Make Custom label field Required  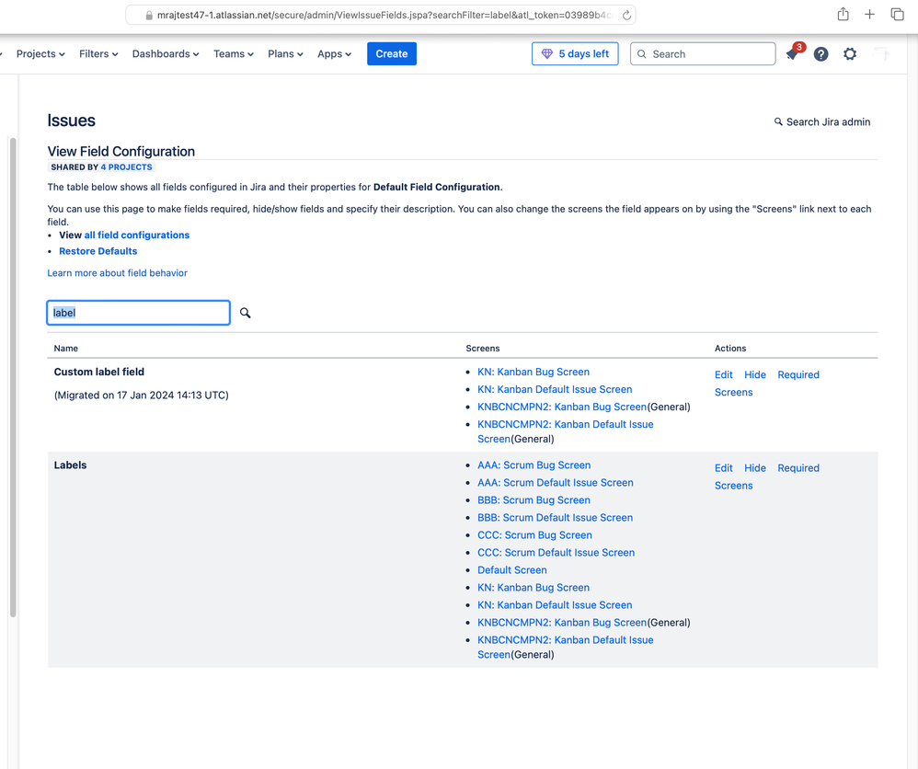click(x=798, y=374)
